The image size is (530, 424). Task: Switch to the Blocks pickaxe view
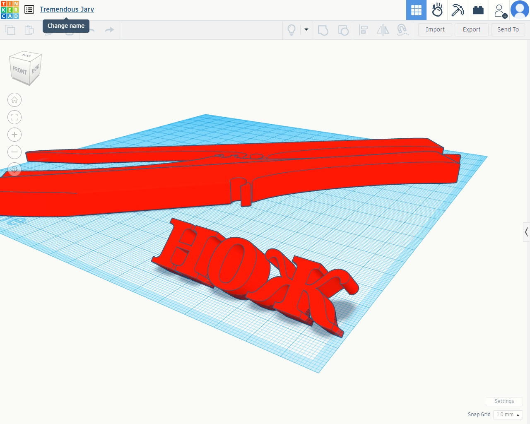(458, 10)
